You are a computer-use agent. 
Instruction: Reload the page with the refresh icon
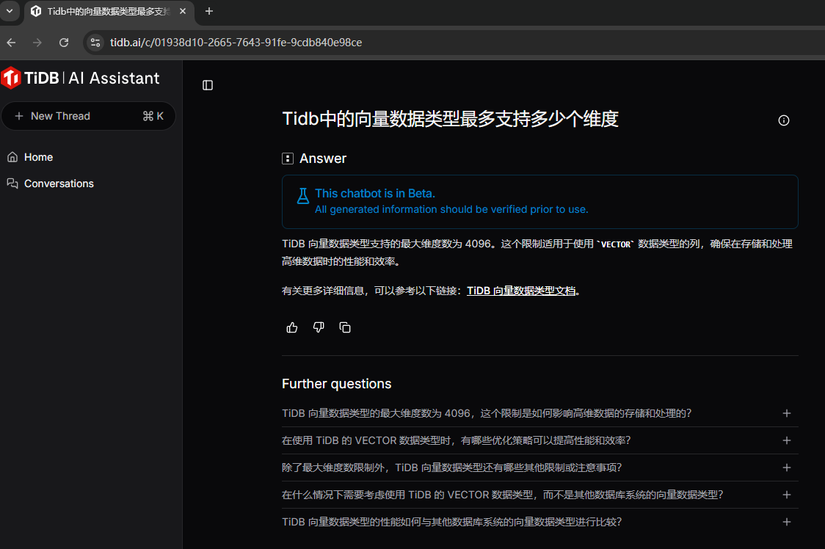(x=64, y=43)
